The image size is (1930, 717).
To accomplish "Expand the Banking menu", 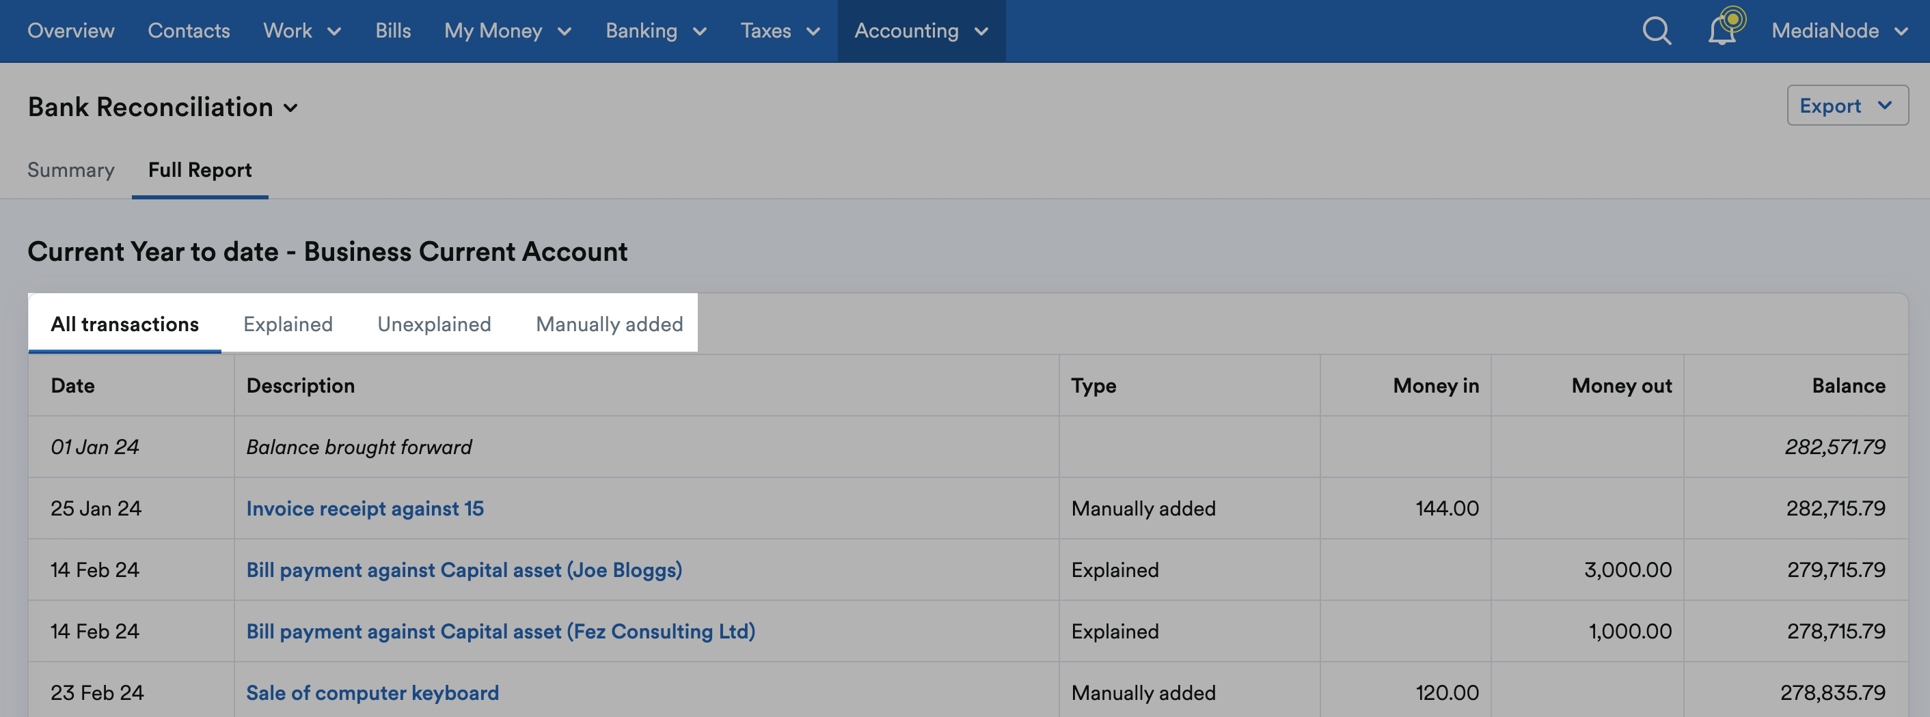I will coord(656,31).
